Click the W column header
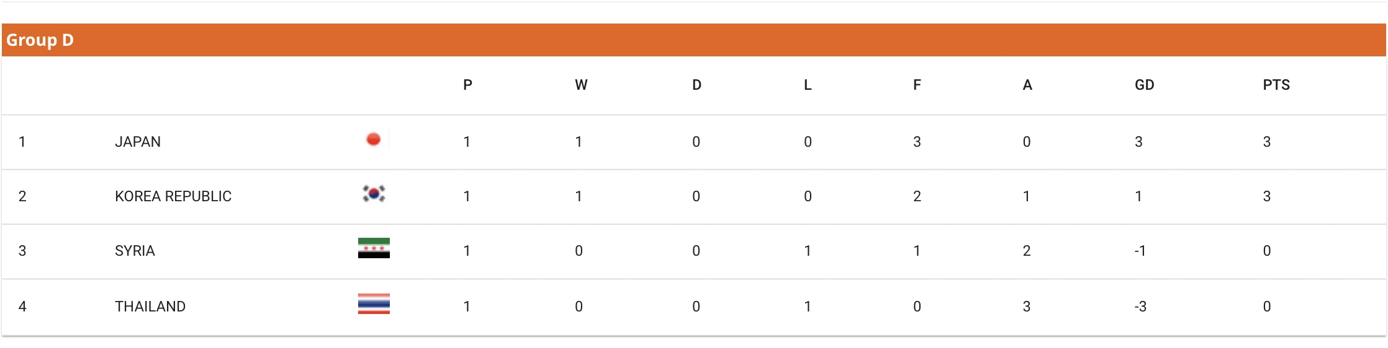1388x348 pixels. pyautogui.click(x=581, y=85)
